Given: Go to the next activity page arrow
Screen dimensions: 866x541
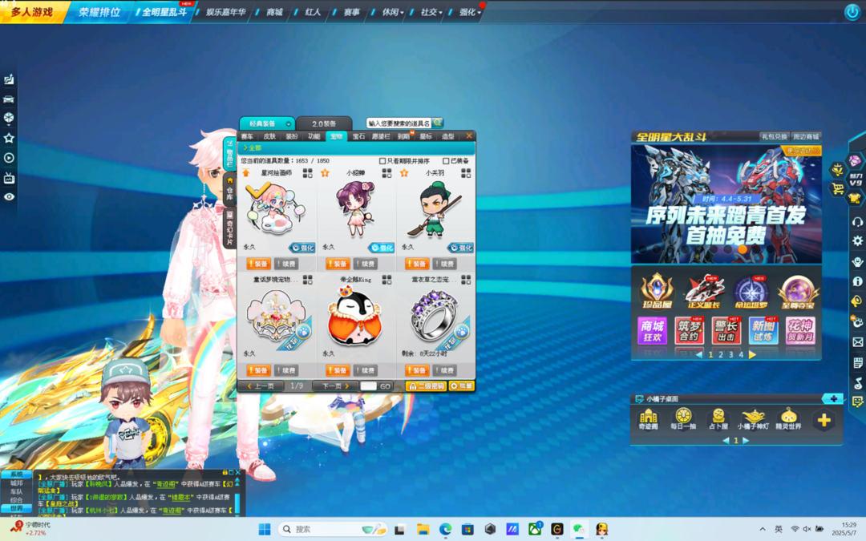Looking at the screenshot, I should [752, 355].
